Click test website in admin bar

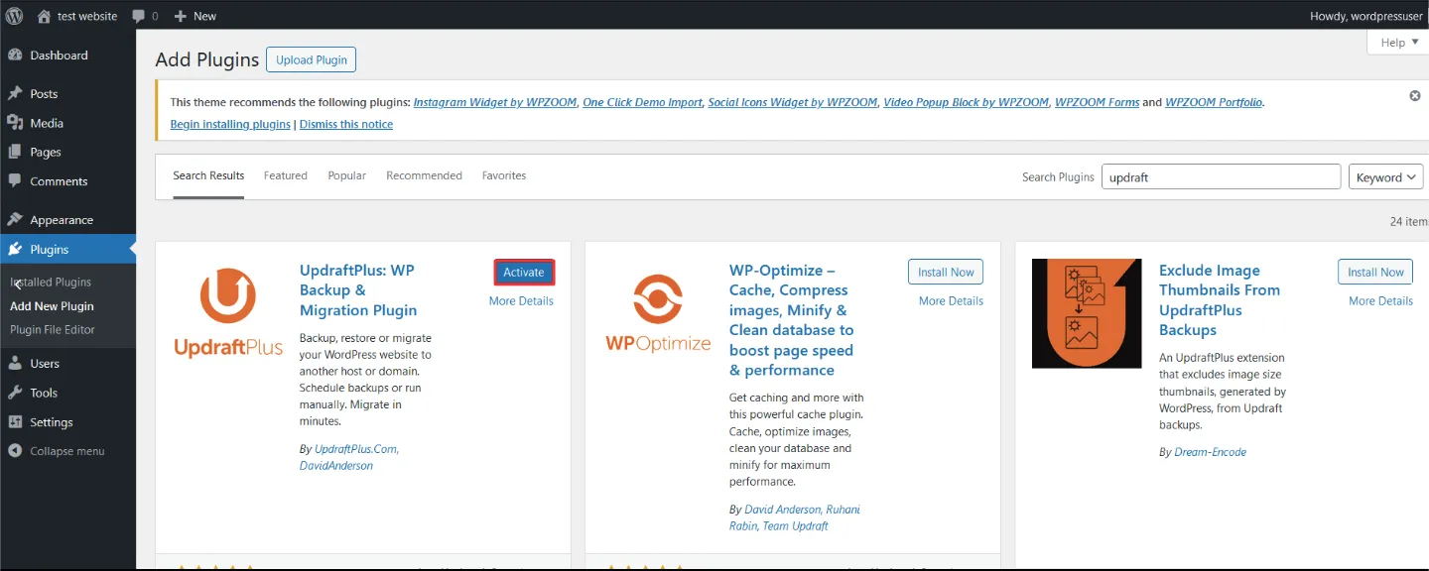pyautogui.click(x=87, y=16)
